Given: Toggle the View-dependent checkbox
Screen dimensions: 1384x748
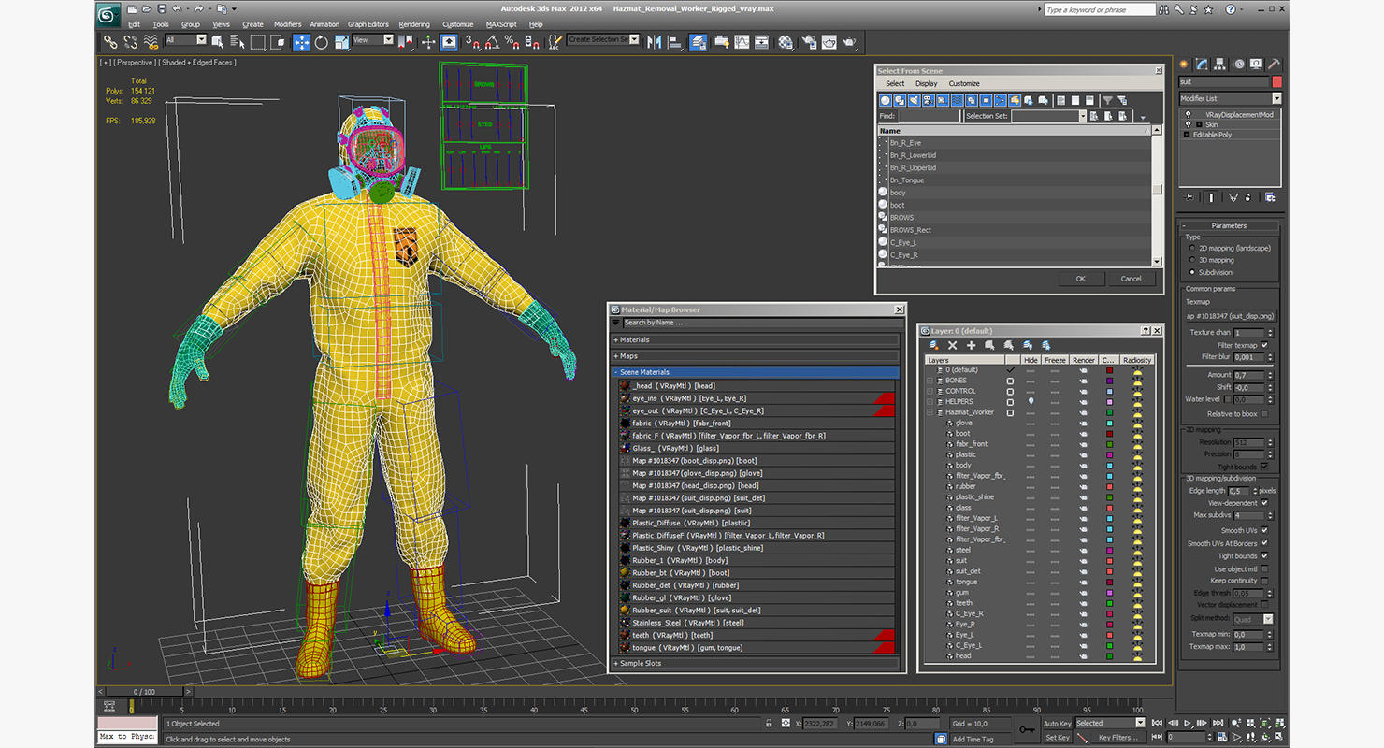Looking at the screenshot, I should 1264,503.
